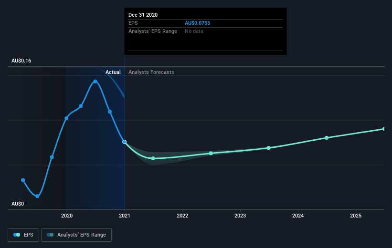Click the AU$0 y-axis label

tap(18, 204)
